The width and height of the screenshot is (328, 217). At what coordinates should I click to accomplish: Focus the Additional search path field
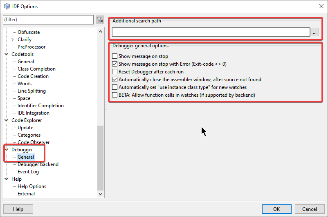(211, 32)
